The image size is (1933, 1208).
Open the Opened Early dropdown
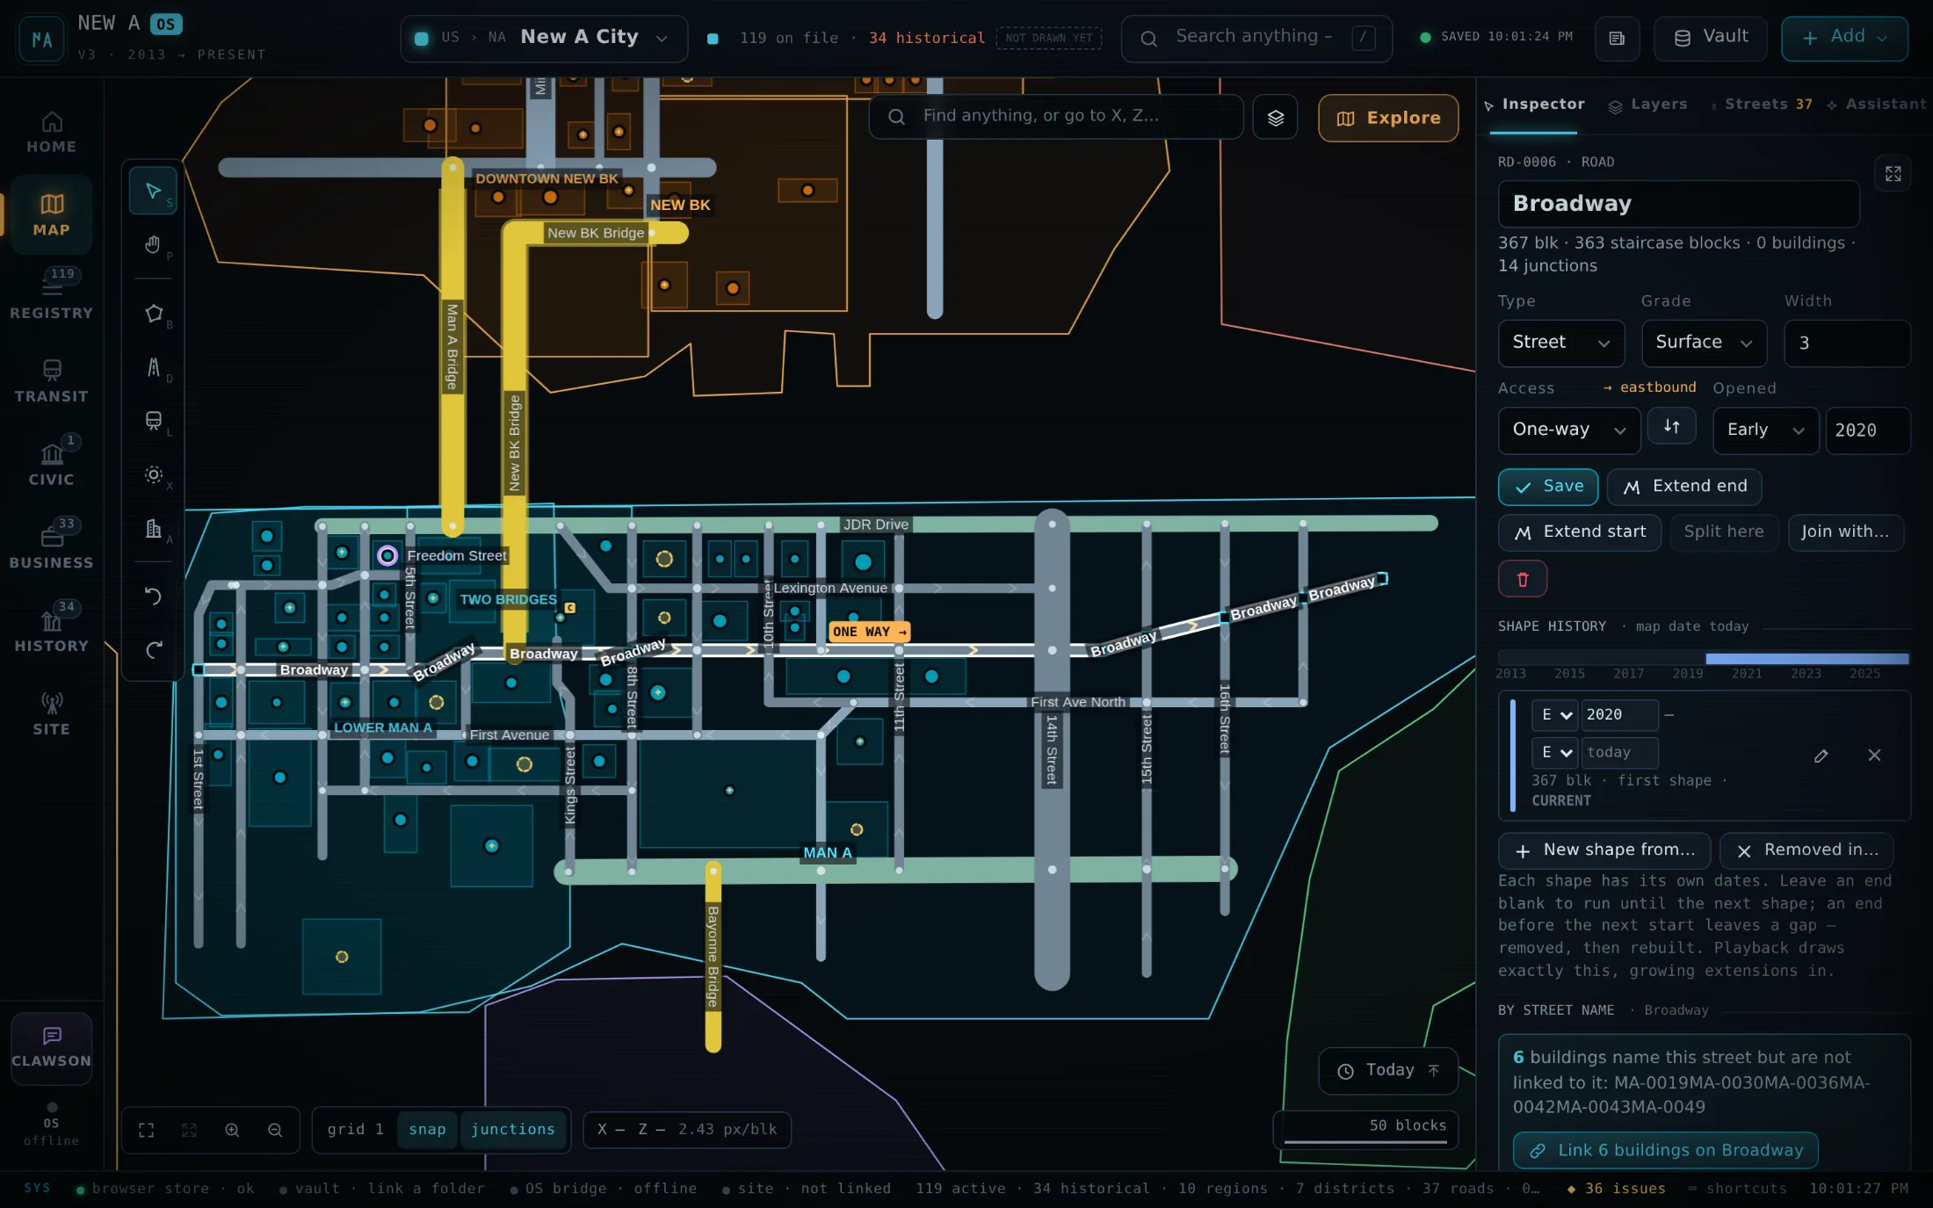1765,430
